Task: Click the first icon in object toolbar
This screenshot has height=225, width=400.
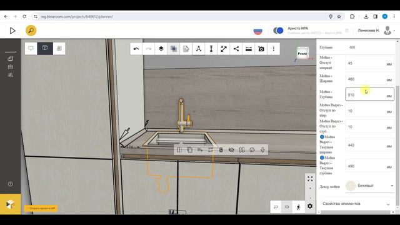Action: coord(179,150)
